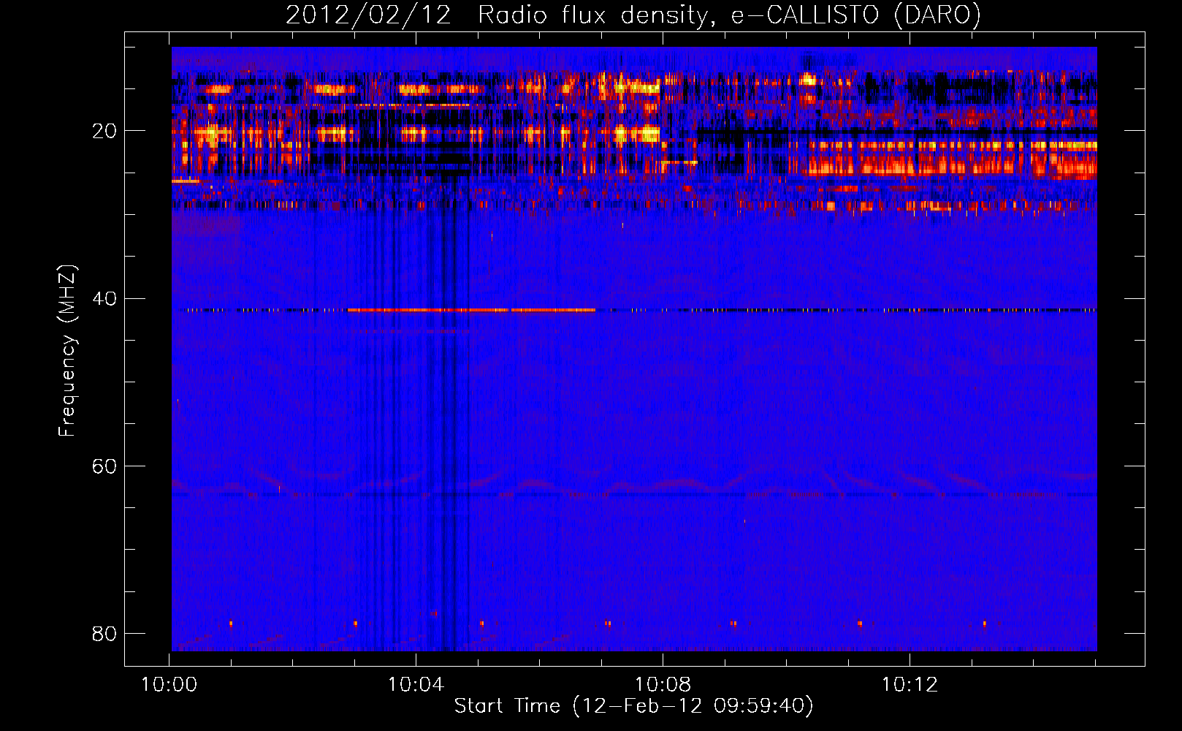Click the 'Frequency (MHZ)' axis label
1182x731 pixels.
tap(67, 351)
